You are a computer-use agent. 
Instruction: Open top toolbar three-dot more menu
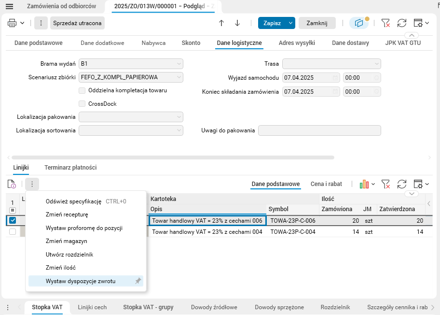click(x=41, y=23)
